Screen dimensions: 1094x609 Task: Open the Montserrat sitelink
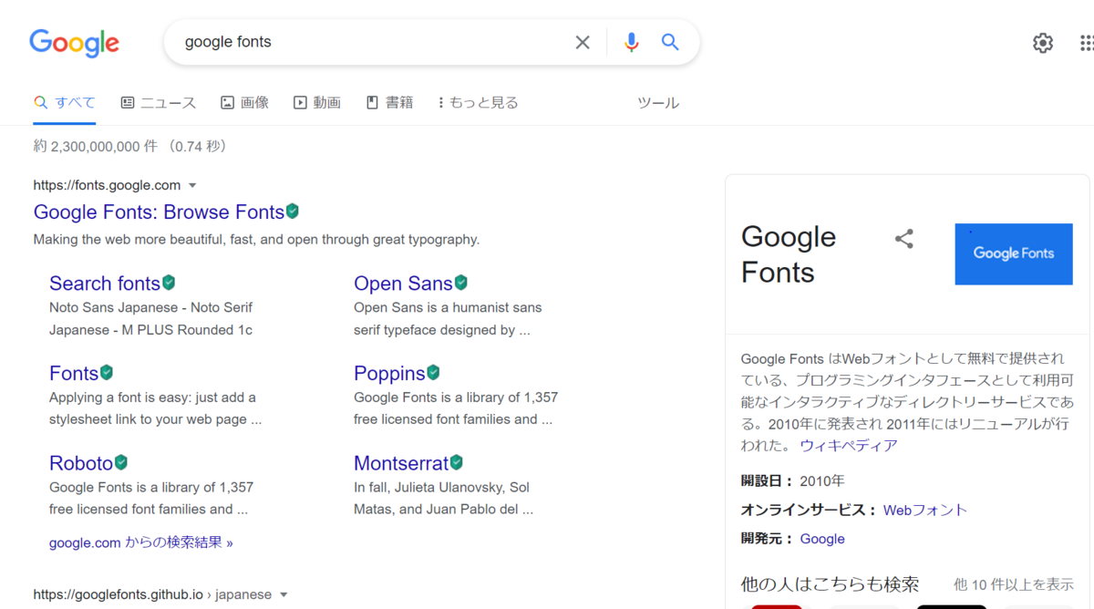[401, 462]
